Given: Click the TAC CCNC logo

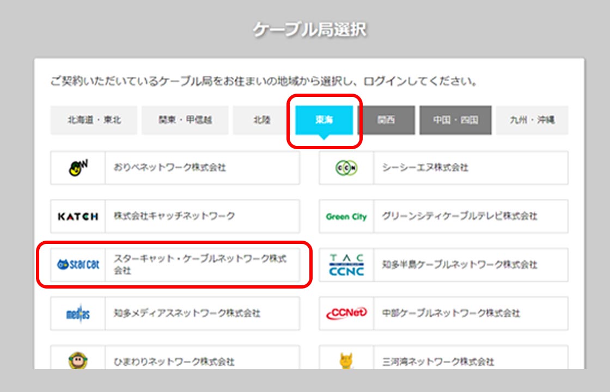Looking at the screenshot, I should (346, 265).
